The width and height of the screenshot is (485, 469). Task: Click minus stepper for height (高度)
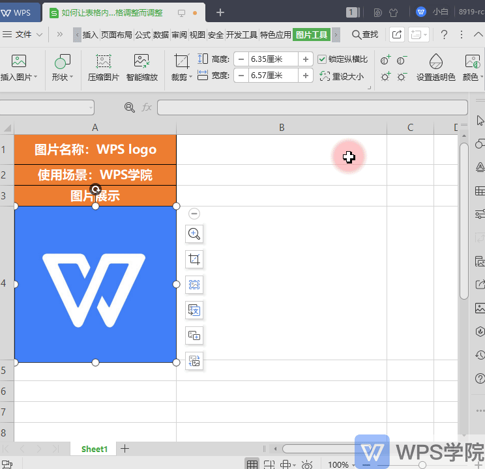[x=241, y=59]
